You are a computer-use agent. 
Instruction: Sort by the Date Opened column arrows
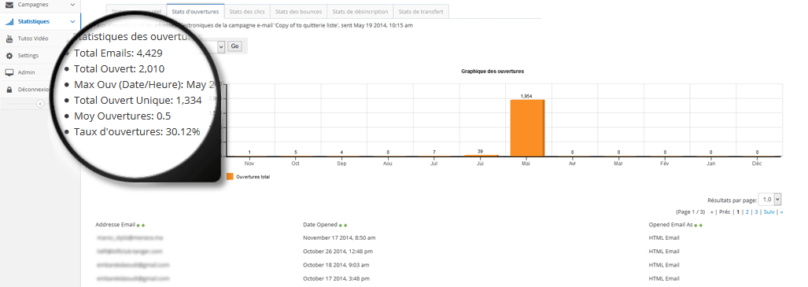[x=343, y=225]
